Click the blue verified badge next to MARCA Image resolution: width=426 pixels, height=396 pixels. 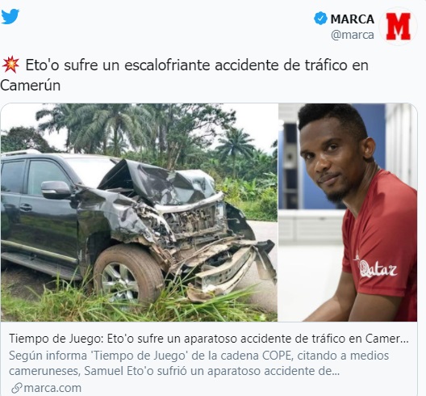click(x=320, y=19)
